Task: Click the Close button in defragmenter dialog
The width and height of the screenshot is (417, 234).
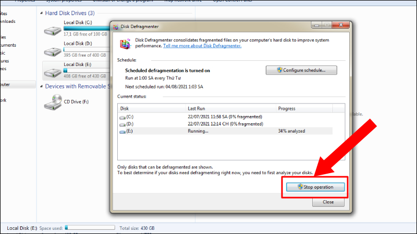Action: coord(328,202)
